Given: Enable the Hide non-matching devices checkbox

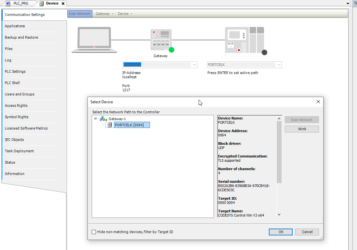Looking at the screenshot, I should pyautogui.click(x=94, y=232).
